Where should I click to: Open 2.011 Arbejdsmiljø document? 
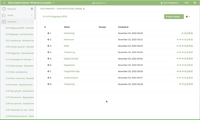[20, 41]
